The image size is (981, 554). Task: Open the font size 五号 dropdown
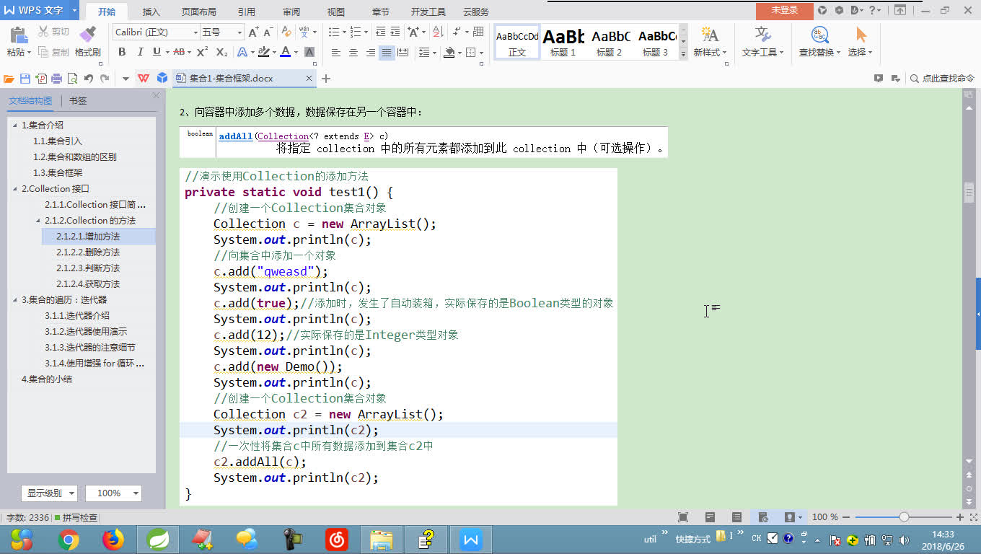pyautogui.click(x=240, y=32)
